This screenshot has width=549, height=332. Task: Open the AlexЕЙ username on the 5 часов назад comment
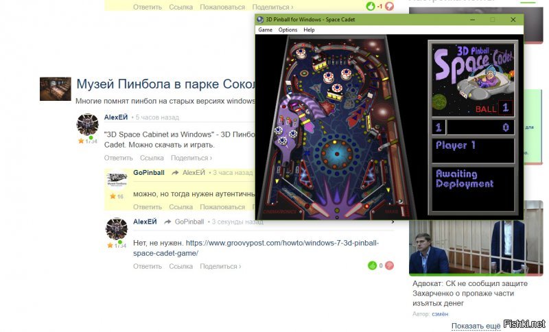pos(116,117)
